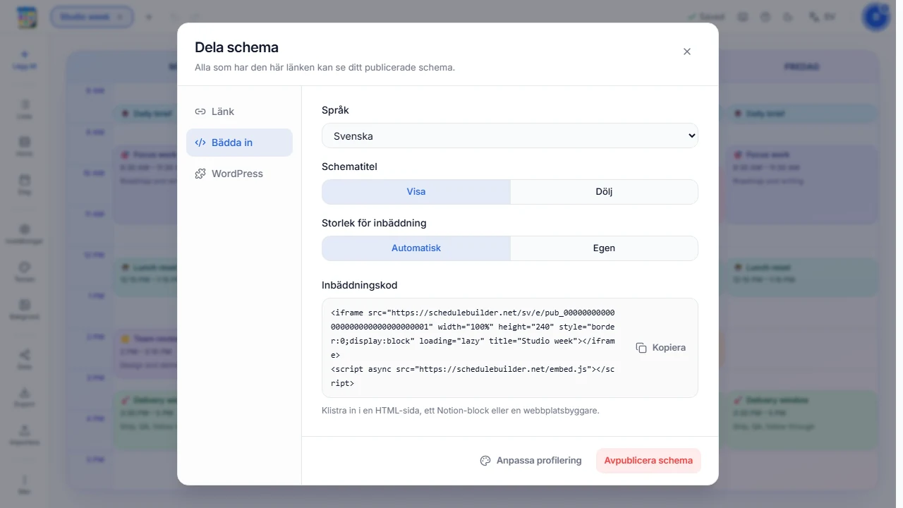Click the Inbäddningskod label
The height and width of the screenshot is (508, 903).
pyautogui.click(x=359, y=286)
